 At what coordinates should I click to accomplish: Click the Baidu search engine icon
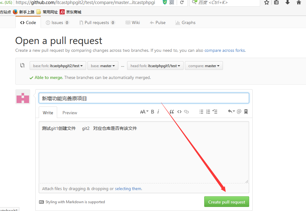point(194,2)
